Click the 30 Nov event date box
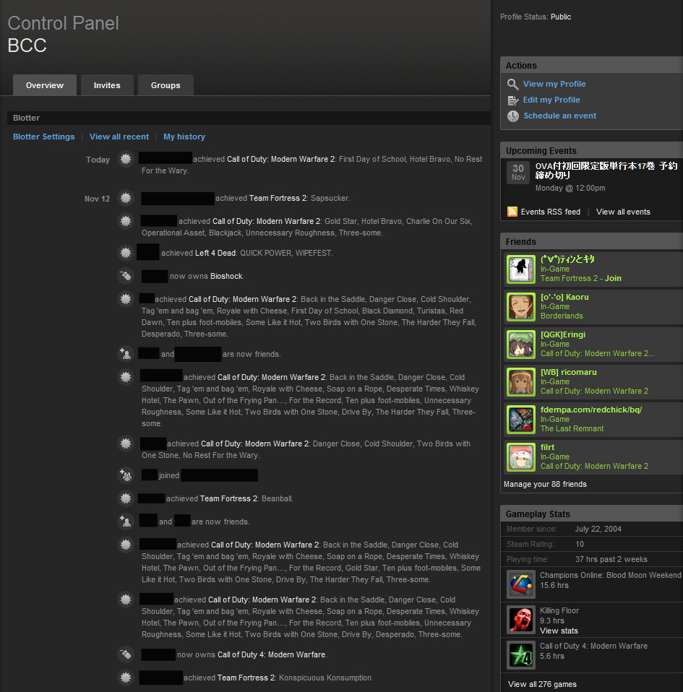This screenshot has width=683, height=692. [x=518, y=172]
